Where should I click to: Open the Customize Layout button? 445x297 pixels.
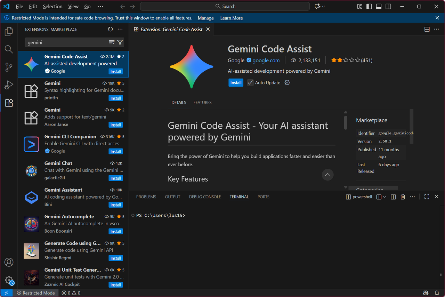pyautogui.click(x=359, y=6)
